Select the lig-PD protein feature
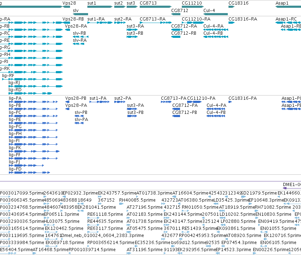301x255 pixels. 29,173
